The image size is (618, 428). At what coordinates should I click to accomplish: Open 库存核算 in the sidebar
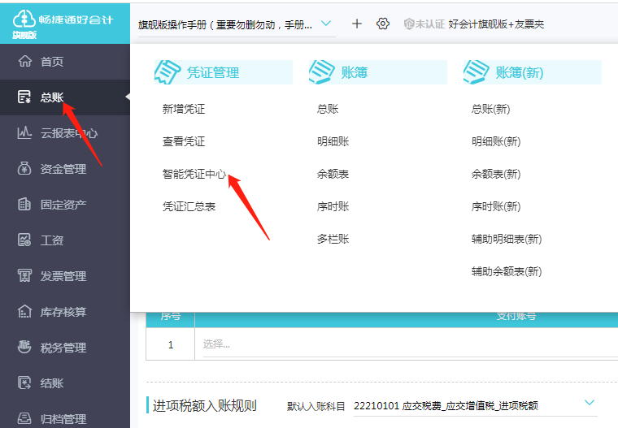point(65,312)
